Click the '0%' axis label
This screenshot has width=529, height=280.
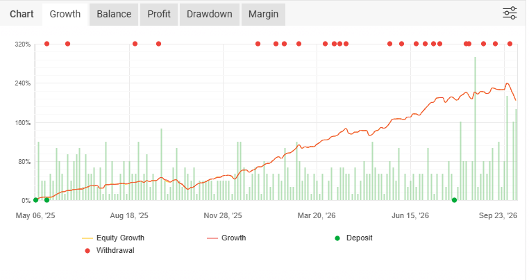pyautogui.click(x=26, y=201)
